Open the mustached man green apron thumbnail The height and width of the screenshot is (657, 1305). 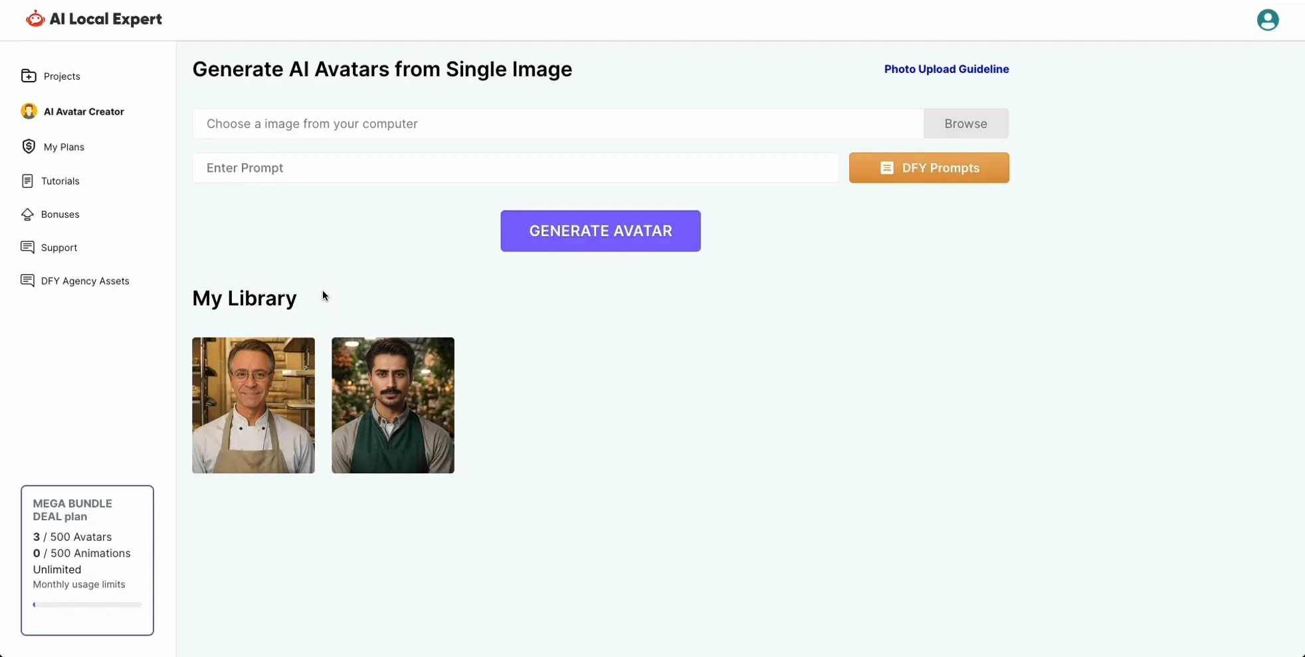(x=393, y=405)
